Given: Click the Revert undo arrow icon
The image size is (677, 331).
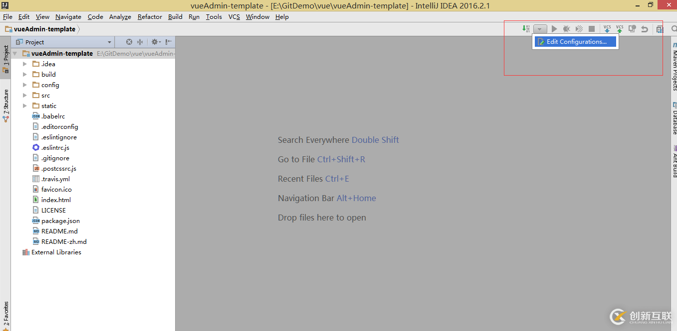Looking at the screenshot, I should 645,29.
